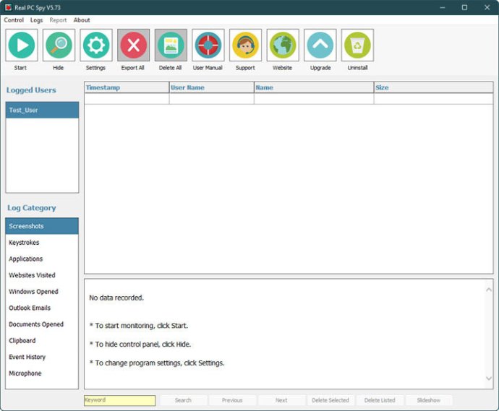Screen dimensions: 499x411
Task: Click the Next button
Action: click(281, 400)
